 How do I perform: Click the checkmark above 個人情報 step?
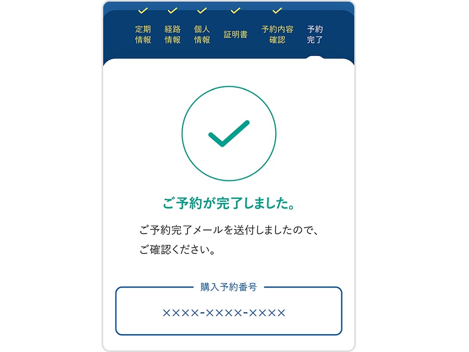pyautogui.click(x=202, y=11)
